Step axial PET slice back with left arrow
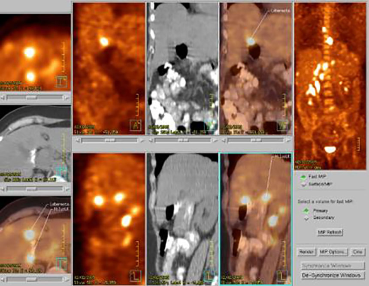Screen dimensions: 369x286 2,97
